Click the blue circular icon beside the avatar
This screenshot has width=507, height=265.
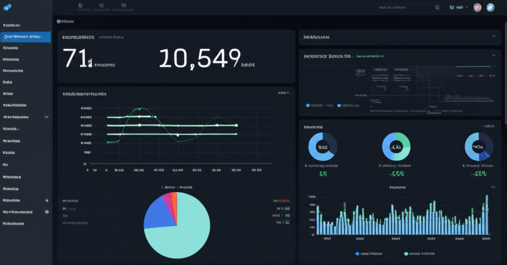coord(491,7)
